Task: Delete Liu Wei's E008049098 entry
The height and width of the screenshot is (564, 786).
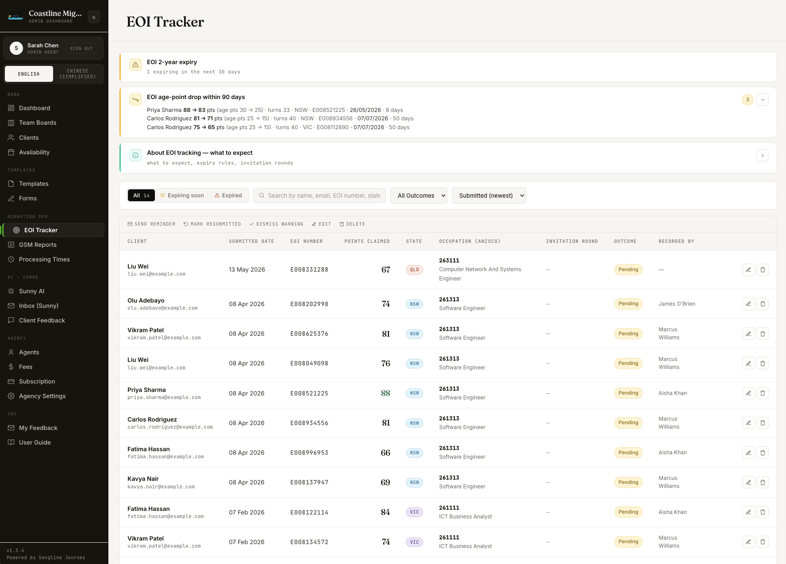Action: pyautogui.click(x=763, y=364)
